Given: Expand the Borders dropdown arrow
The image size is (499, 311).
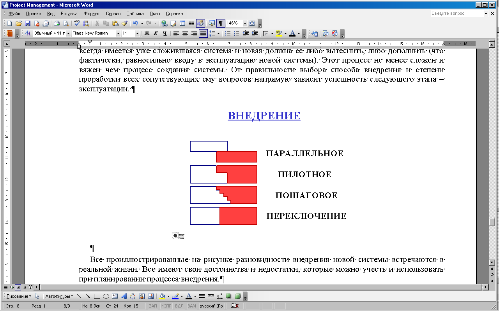Looking at the screenshot, I should click(272, 33).
